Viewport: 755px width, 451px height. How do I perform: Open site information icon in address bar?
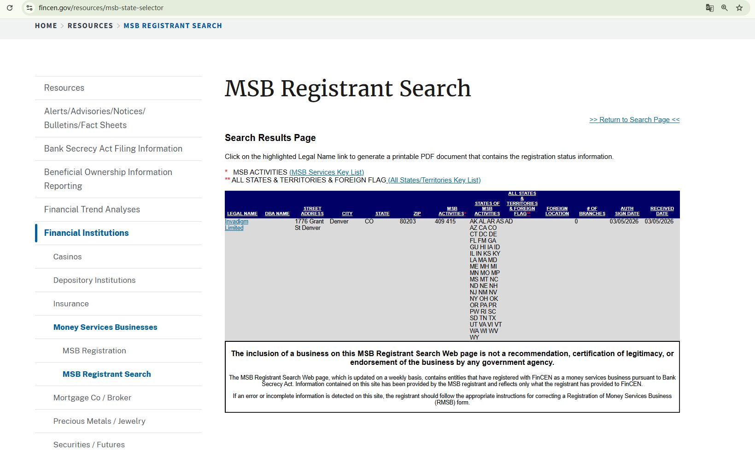[x=29, y=8]
